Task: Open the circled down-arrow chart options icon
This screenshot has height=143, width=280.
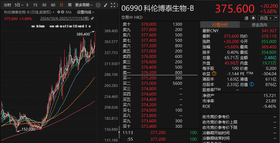Action: (x=98, y=5)
